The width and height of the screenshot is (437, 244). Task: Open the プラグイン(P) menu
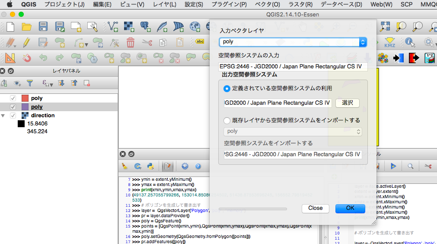(229, 4)
